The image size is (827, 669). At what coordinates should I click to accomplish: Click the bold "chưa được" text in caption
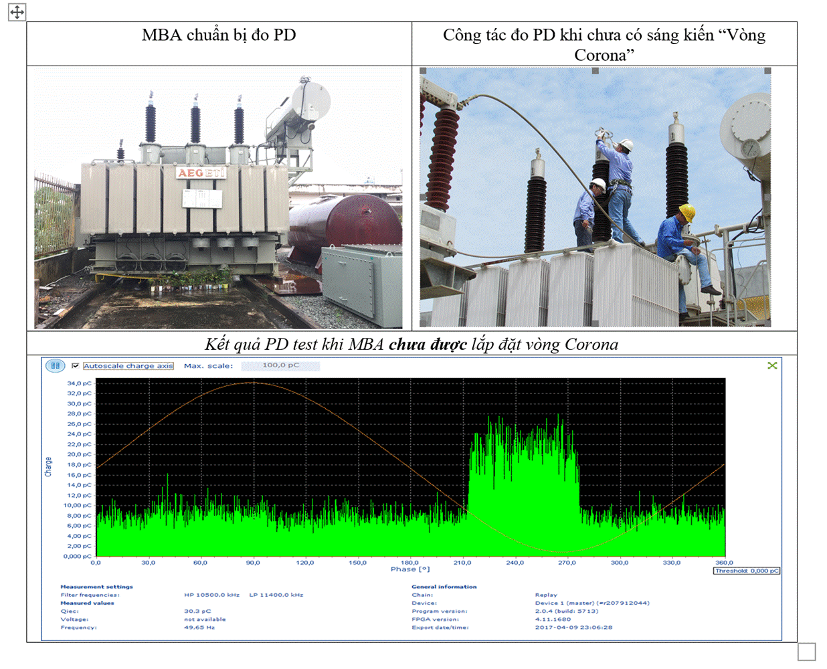(x=428, y=345)
